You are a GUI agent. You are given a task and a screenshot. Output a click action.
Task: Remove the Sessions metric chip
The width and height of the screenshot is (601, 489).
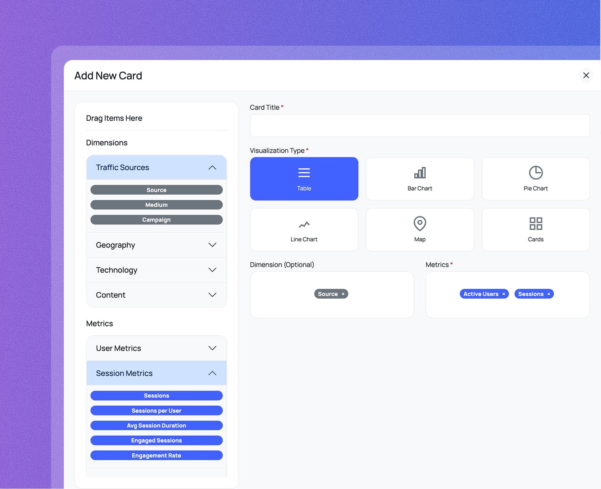(x=549, y=294)
